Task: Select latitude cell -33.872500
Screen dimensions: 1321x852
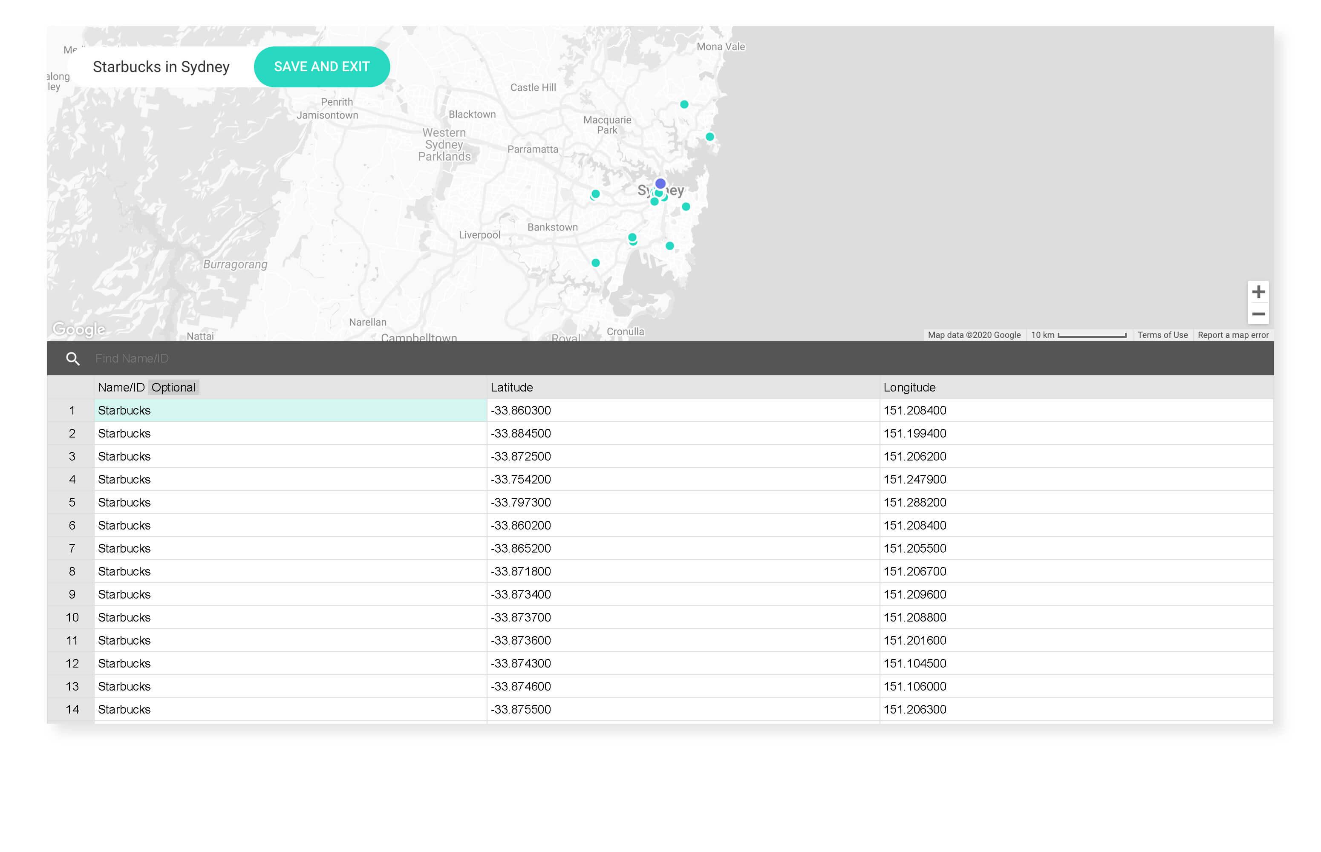Action: point(684,456)
